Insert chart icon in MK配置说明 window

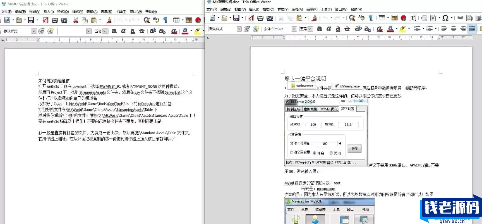pos(404,18)
